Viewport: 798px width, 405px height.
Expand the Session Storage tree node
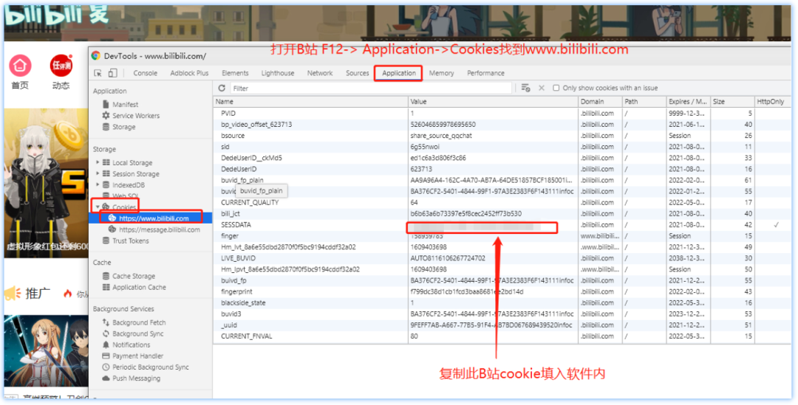[98, 174]
